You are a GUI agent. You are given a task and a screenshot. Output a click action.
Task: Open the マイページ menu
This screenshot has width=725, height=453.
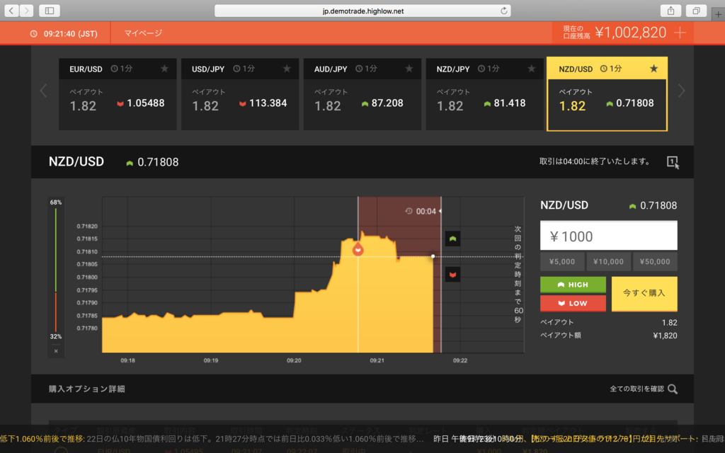(x=143, y=33)
